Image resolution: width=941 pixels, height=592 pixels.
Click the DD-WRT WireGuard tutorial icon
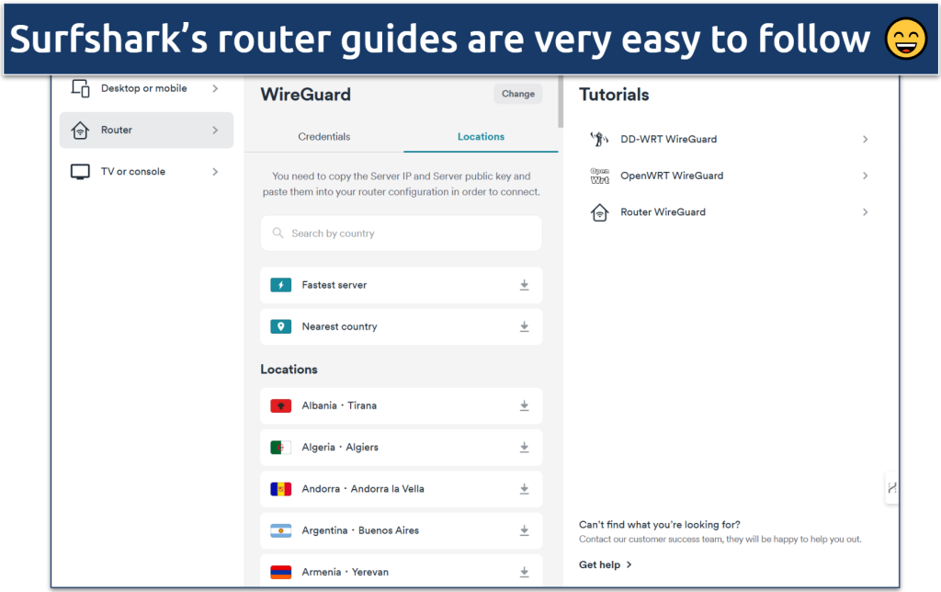[x=599, y=140]
